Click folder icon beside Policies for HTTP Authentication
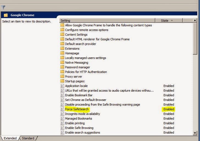This screenshot has height=141, width=200. (x=62, y=72)
